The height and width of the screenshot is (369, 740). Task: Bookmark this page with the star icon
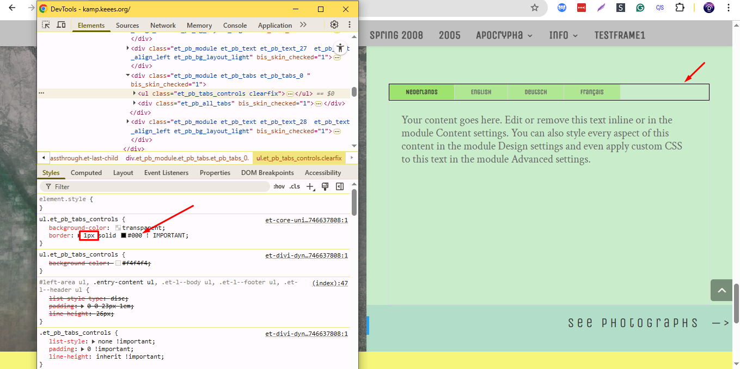click(535, 8)
